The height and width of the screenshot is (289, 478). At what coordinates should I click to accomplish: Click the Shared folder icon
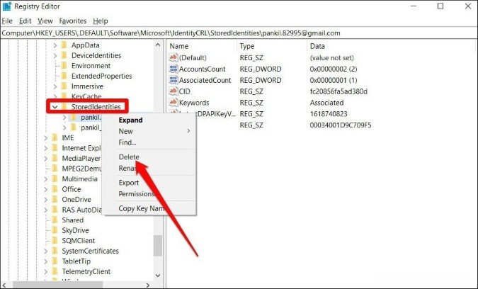coord(55,220)
